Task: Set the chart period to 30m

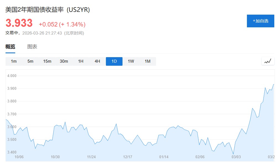Action: (64, 61)
